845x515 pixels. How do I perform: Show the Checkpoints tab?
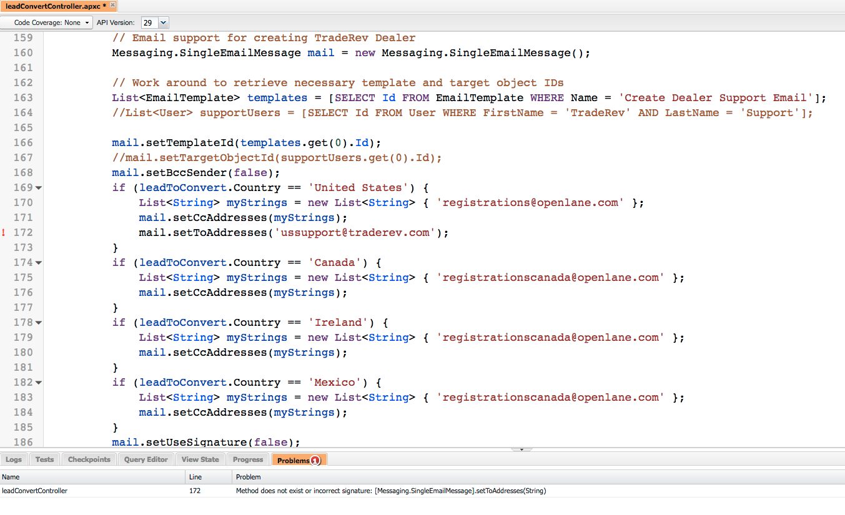[89, 459]
